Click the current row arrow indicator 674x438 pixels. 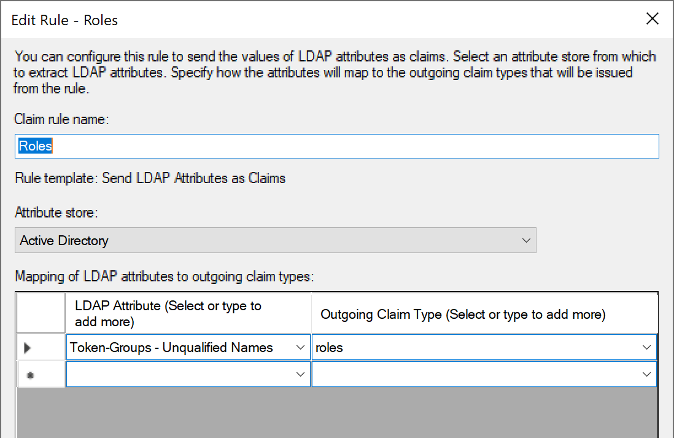pos(28,348)
